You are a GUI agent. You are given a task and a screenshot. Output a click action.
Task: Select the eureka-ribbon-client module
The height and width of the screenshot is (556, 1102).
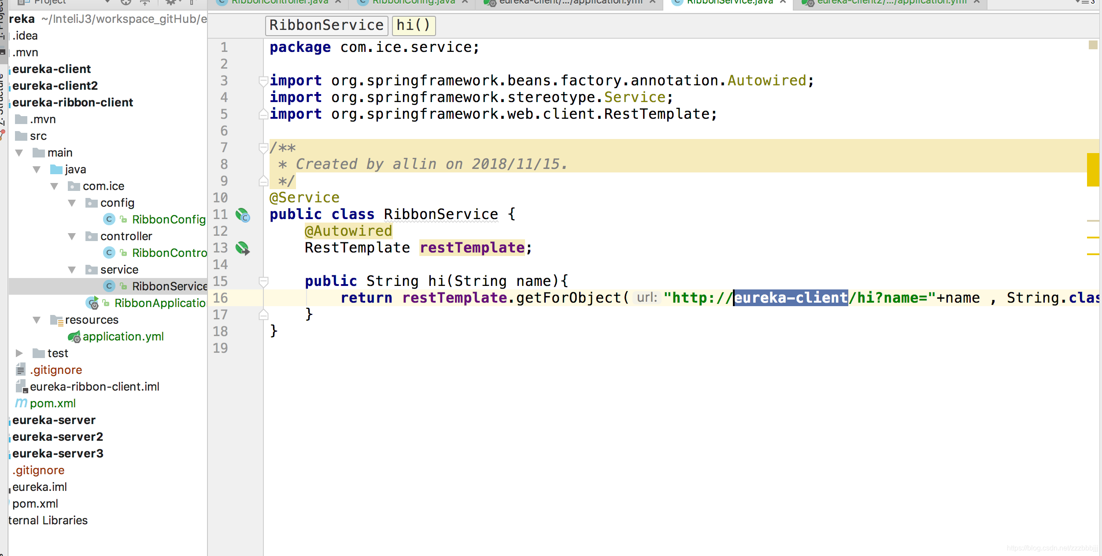point(73,102)
